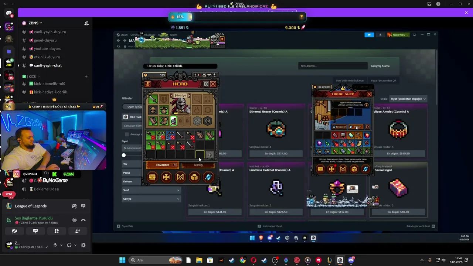Viewport: 473px width, 266px height.
Task: Click Pazar button in TRADE SHIP
Action: point(356,127)
